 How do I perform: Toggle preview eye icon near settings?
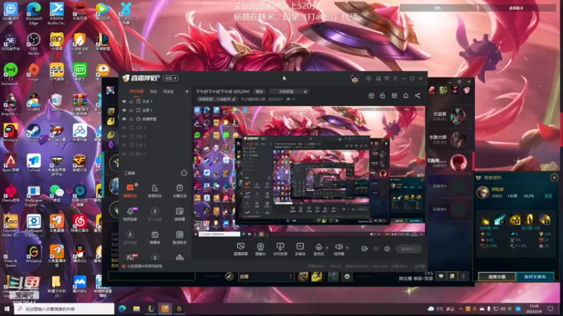[376, 249]
